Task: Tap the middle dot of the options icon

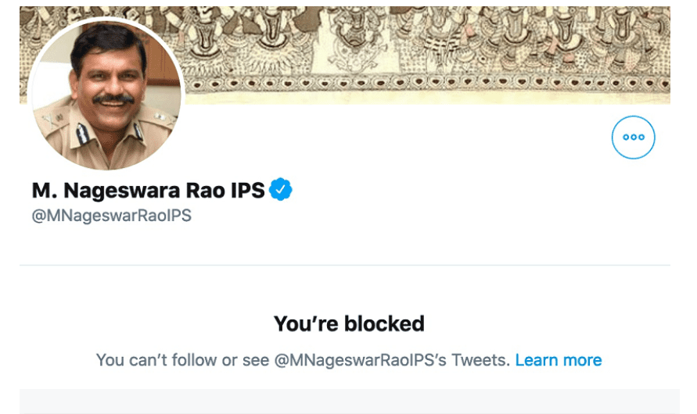Action: [x=634, y=137]
